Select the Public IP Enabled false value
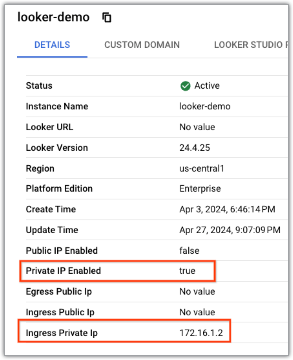293x360 pixels. 189,250
